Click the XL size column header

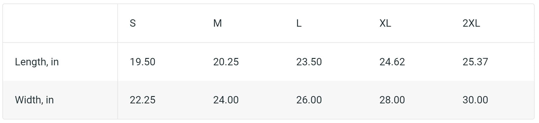point(385,23)
